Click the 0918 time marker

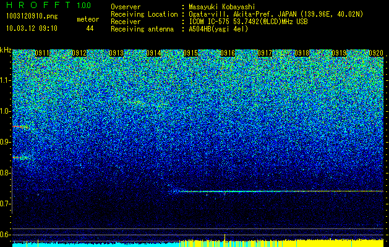click(x=302, y=53)
